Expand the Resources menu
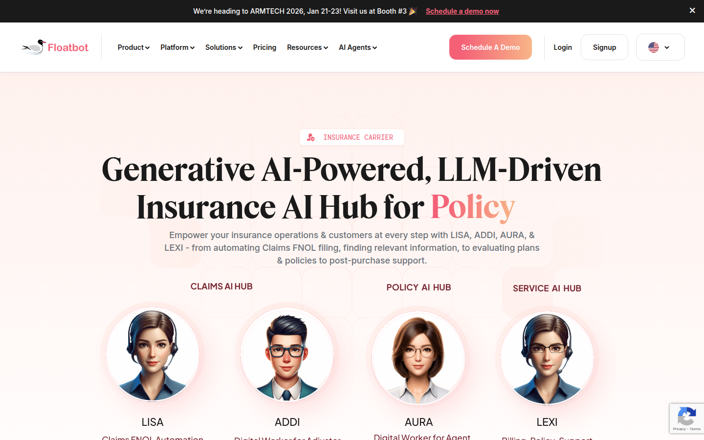The height and width of the screenshot is (440, 704). click(308, 47)
